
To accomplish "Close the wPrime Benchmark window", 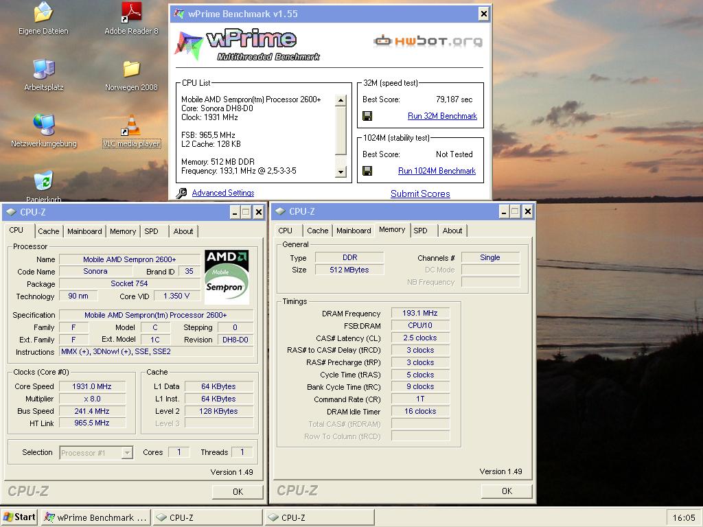I will click(x=484, y=14).
